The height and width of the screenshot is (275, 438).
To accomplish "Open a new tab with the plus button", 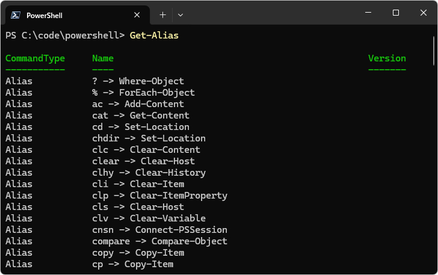I will click(162, 14).
